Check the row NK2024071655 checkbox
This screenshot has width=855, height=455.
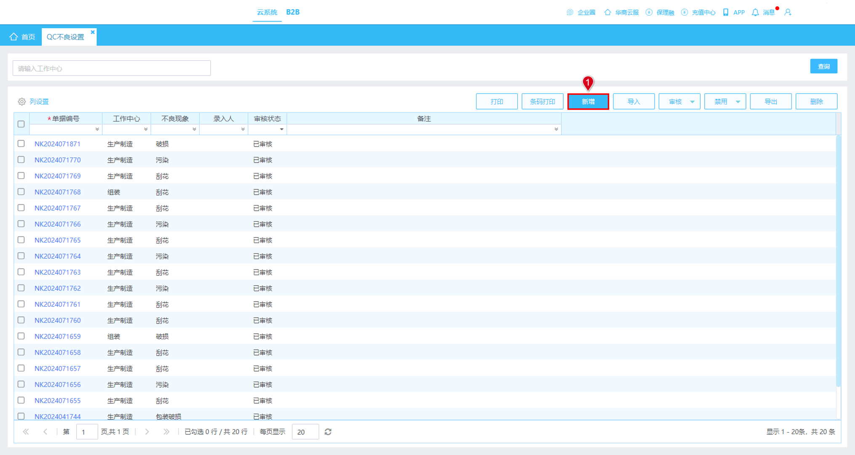pos(21,400)
